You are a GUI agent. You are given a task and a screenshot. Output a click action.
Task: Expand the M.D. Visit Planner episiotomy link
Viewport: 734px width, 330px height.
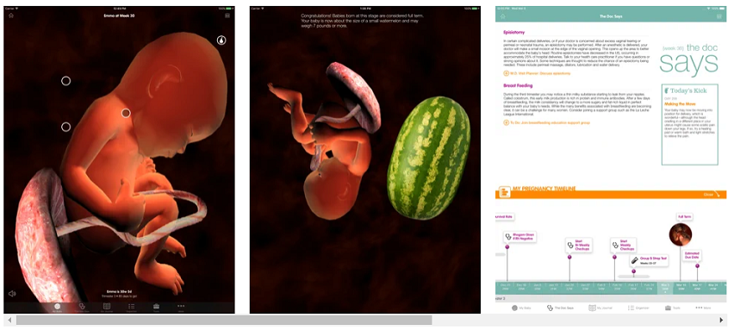pos(537,73)
